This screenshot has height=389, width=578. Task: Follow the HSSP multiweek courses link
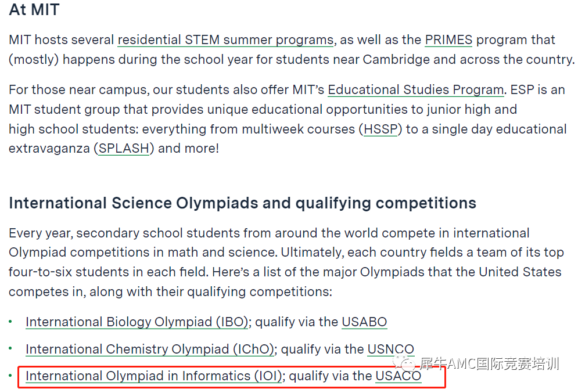(x=381, y=129)
